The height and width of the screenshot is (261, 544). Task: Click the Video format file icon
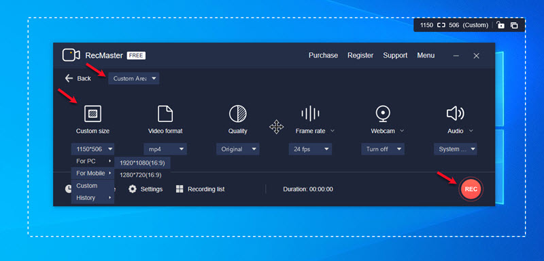(x=165, y=114)
